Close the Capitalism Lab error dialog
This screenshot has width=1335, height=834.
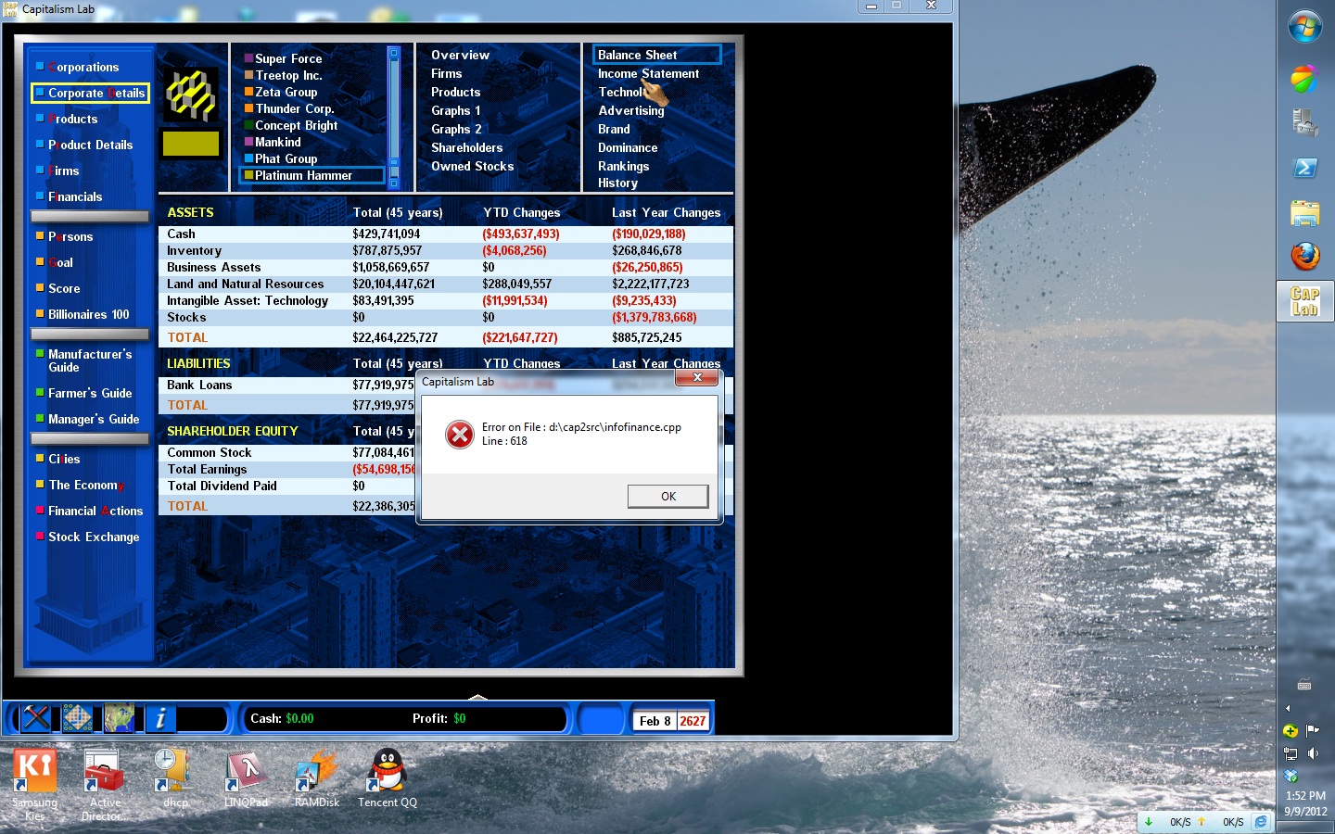(697, 378)
